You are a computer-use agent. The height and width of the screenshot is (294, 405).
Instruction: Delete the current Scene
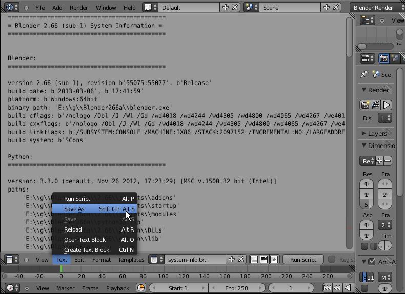pyautogui.click(x=336, y=7)
